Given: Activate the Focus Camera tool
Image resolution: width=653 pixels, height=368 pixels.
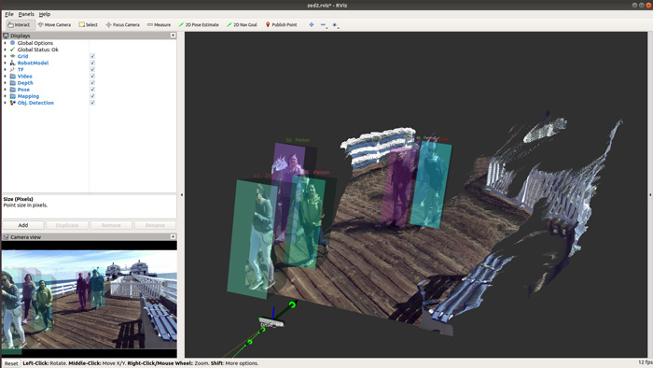Looking at the screenshot, I should 122,24.
